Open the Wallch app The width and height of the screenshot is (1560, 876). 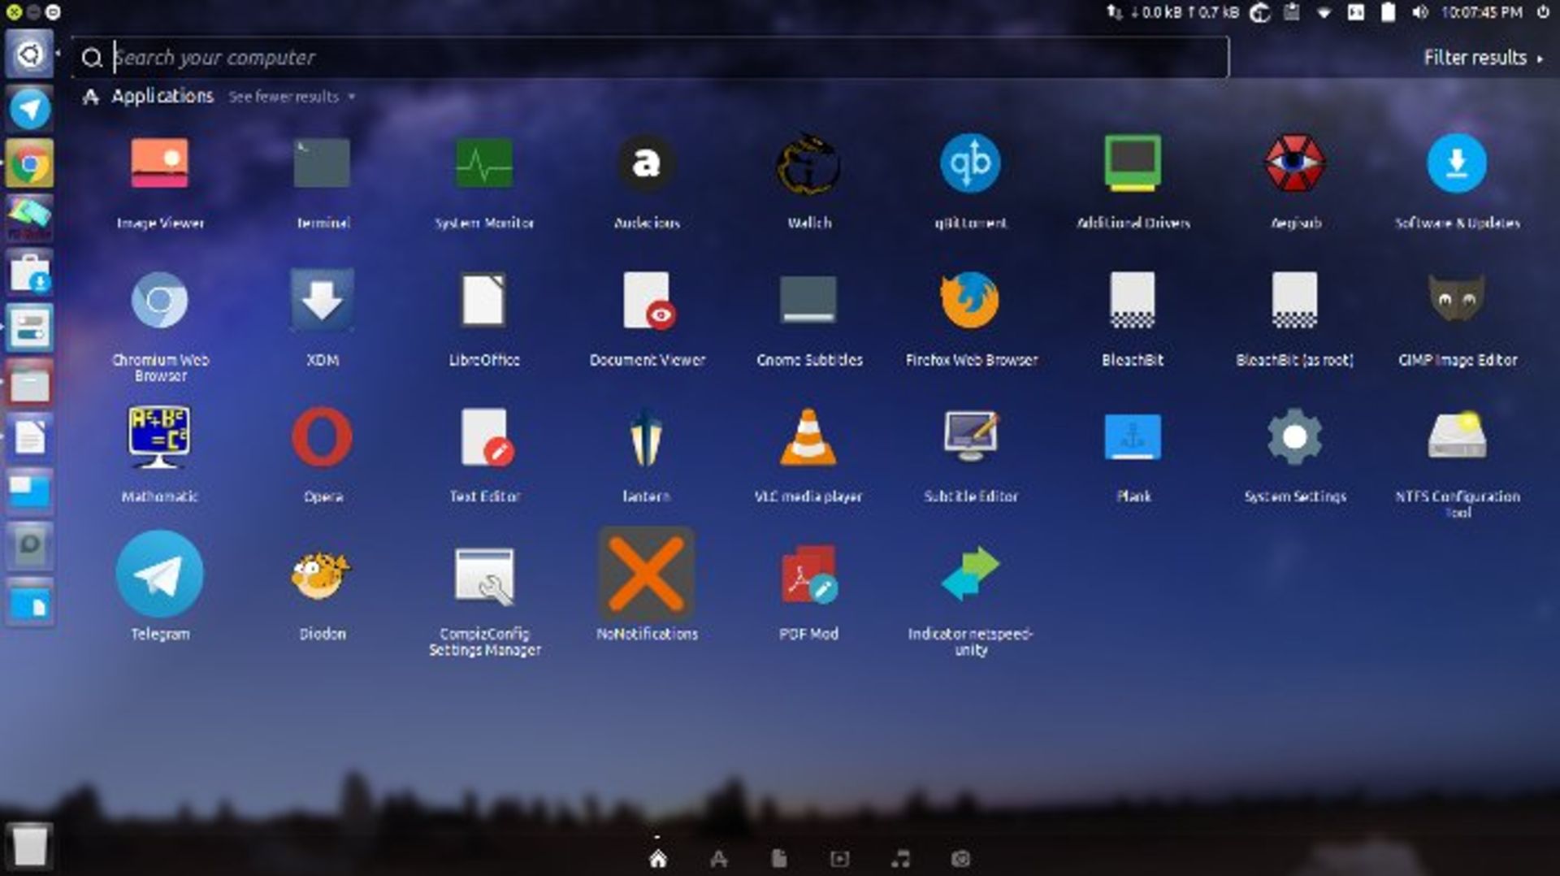tap(808, 164)
